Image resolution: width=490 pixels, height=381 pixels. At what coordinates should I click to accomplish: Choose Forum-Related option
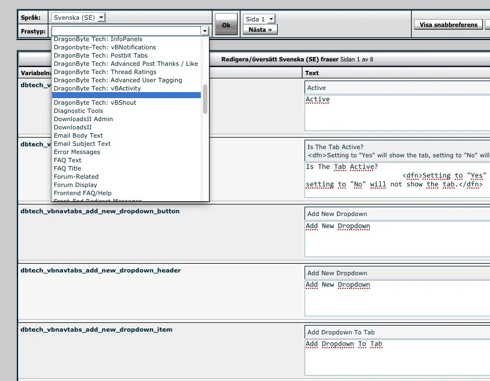point(126,177)
